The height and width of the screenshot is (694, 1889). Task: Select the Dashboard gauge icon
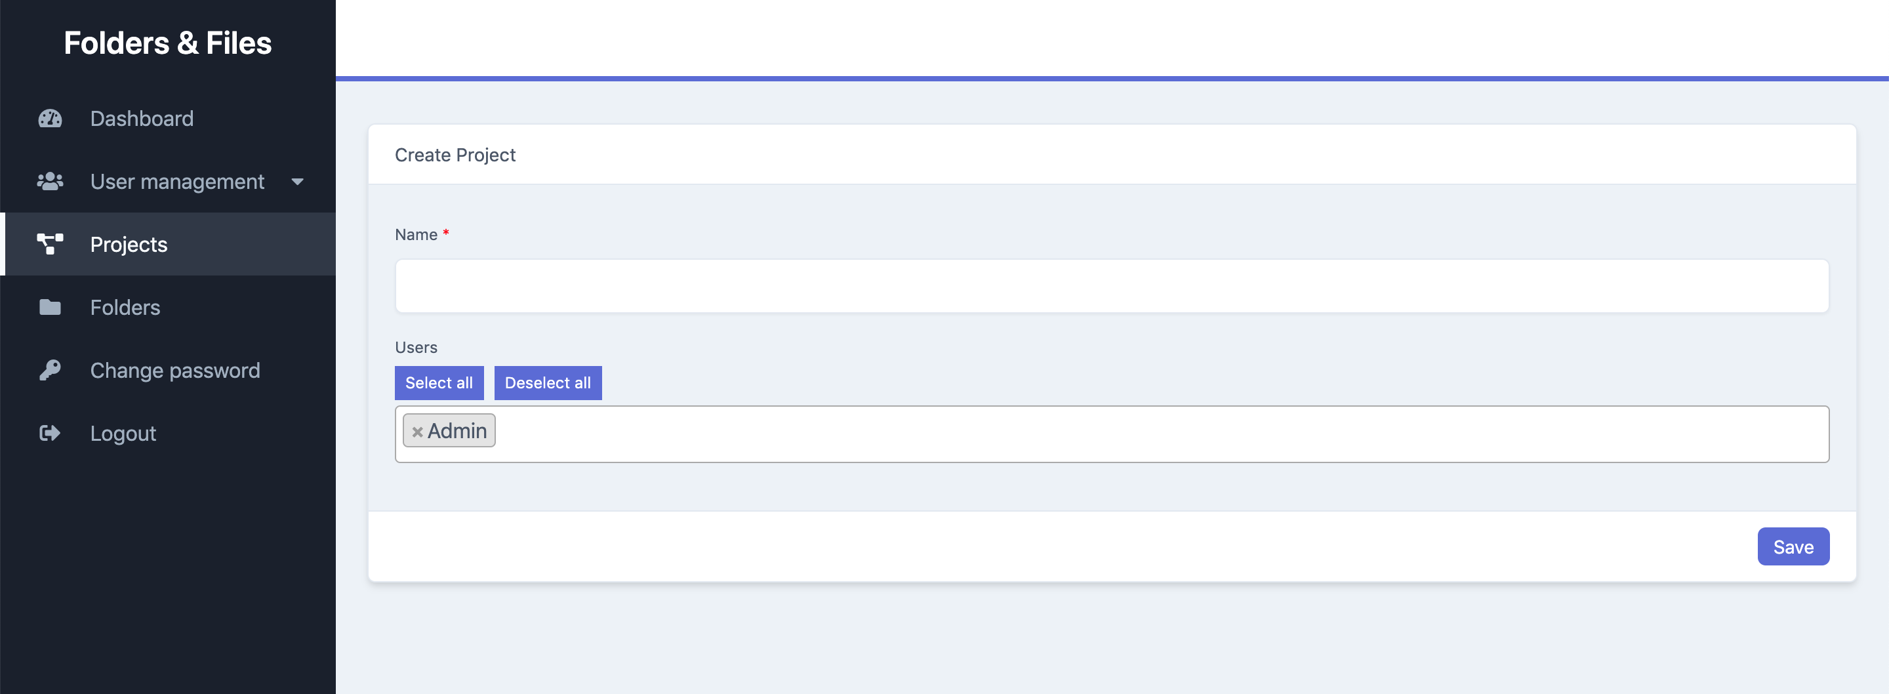coord(49,118)
